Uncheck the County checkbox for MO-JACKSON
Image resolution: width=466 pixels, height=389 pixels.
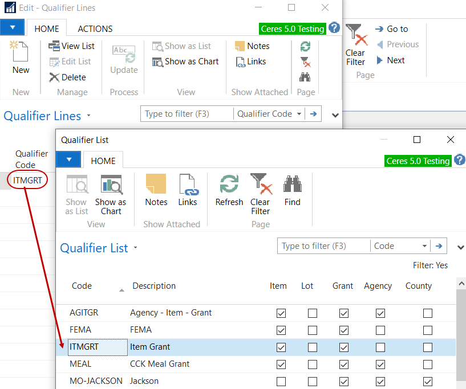point(428,381)
